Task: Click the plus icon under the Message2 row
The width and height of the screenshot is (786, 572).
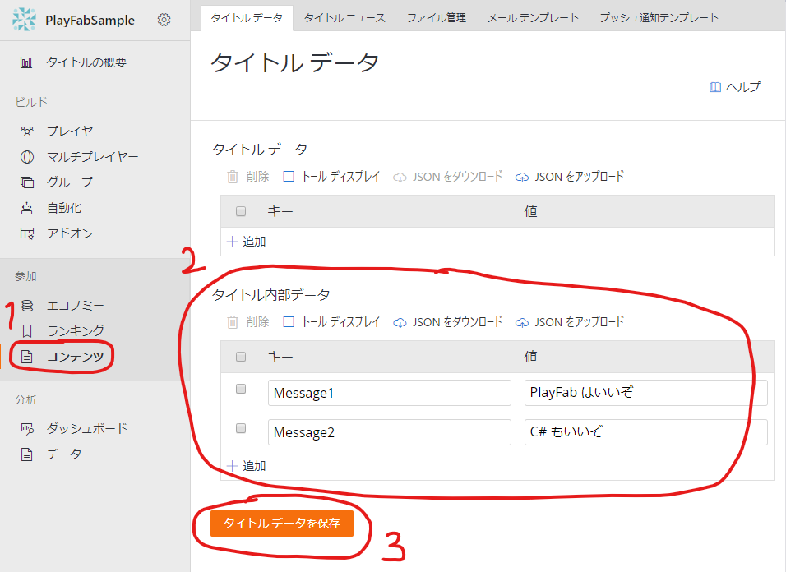Action: [x=232, y=466]
